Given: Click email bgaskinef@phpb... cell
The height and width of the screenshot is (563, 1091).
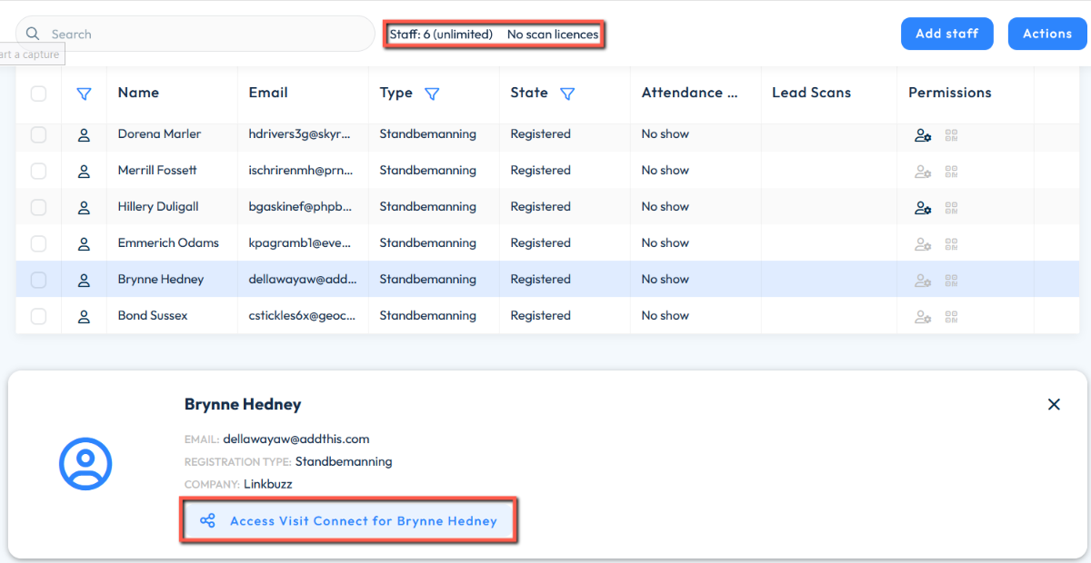Looking at the screenshot, I should (x=300, y=207).
